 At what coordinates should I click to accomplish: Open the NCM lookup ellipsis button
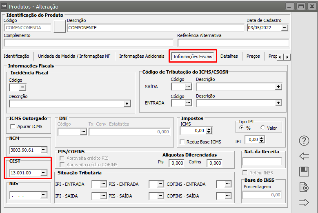(x=44, y=150)
